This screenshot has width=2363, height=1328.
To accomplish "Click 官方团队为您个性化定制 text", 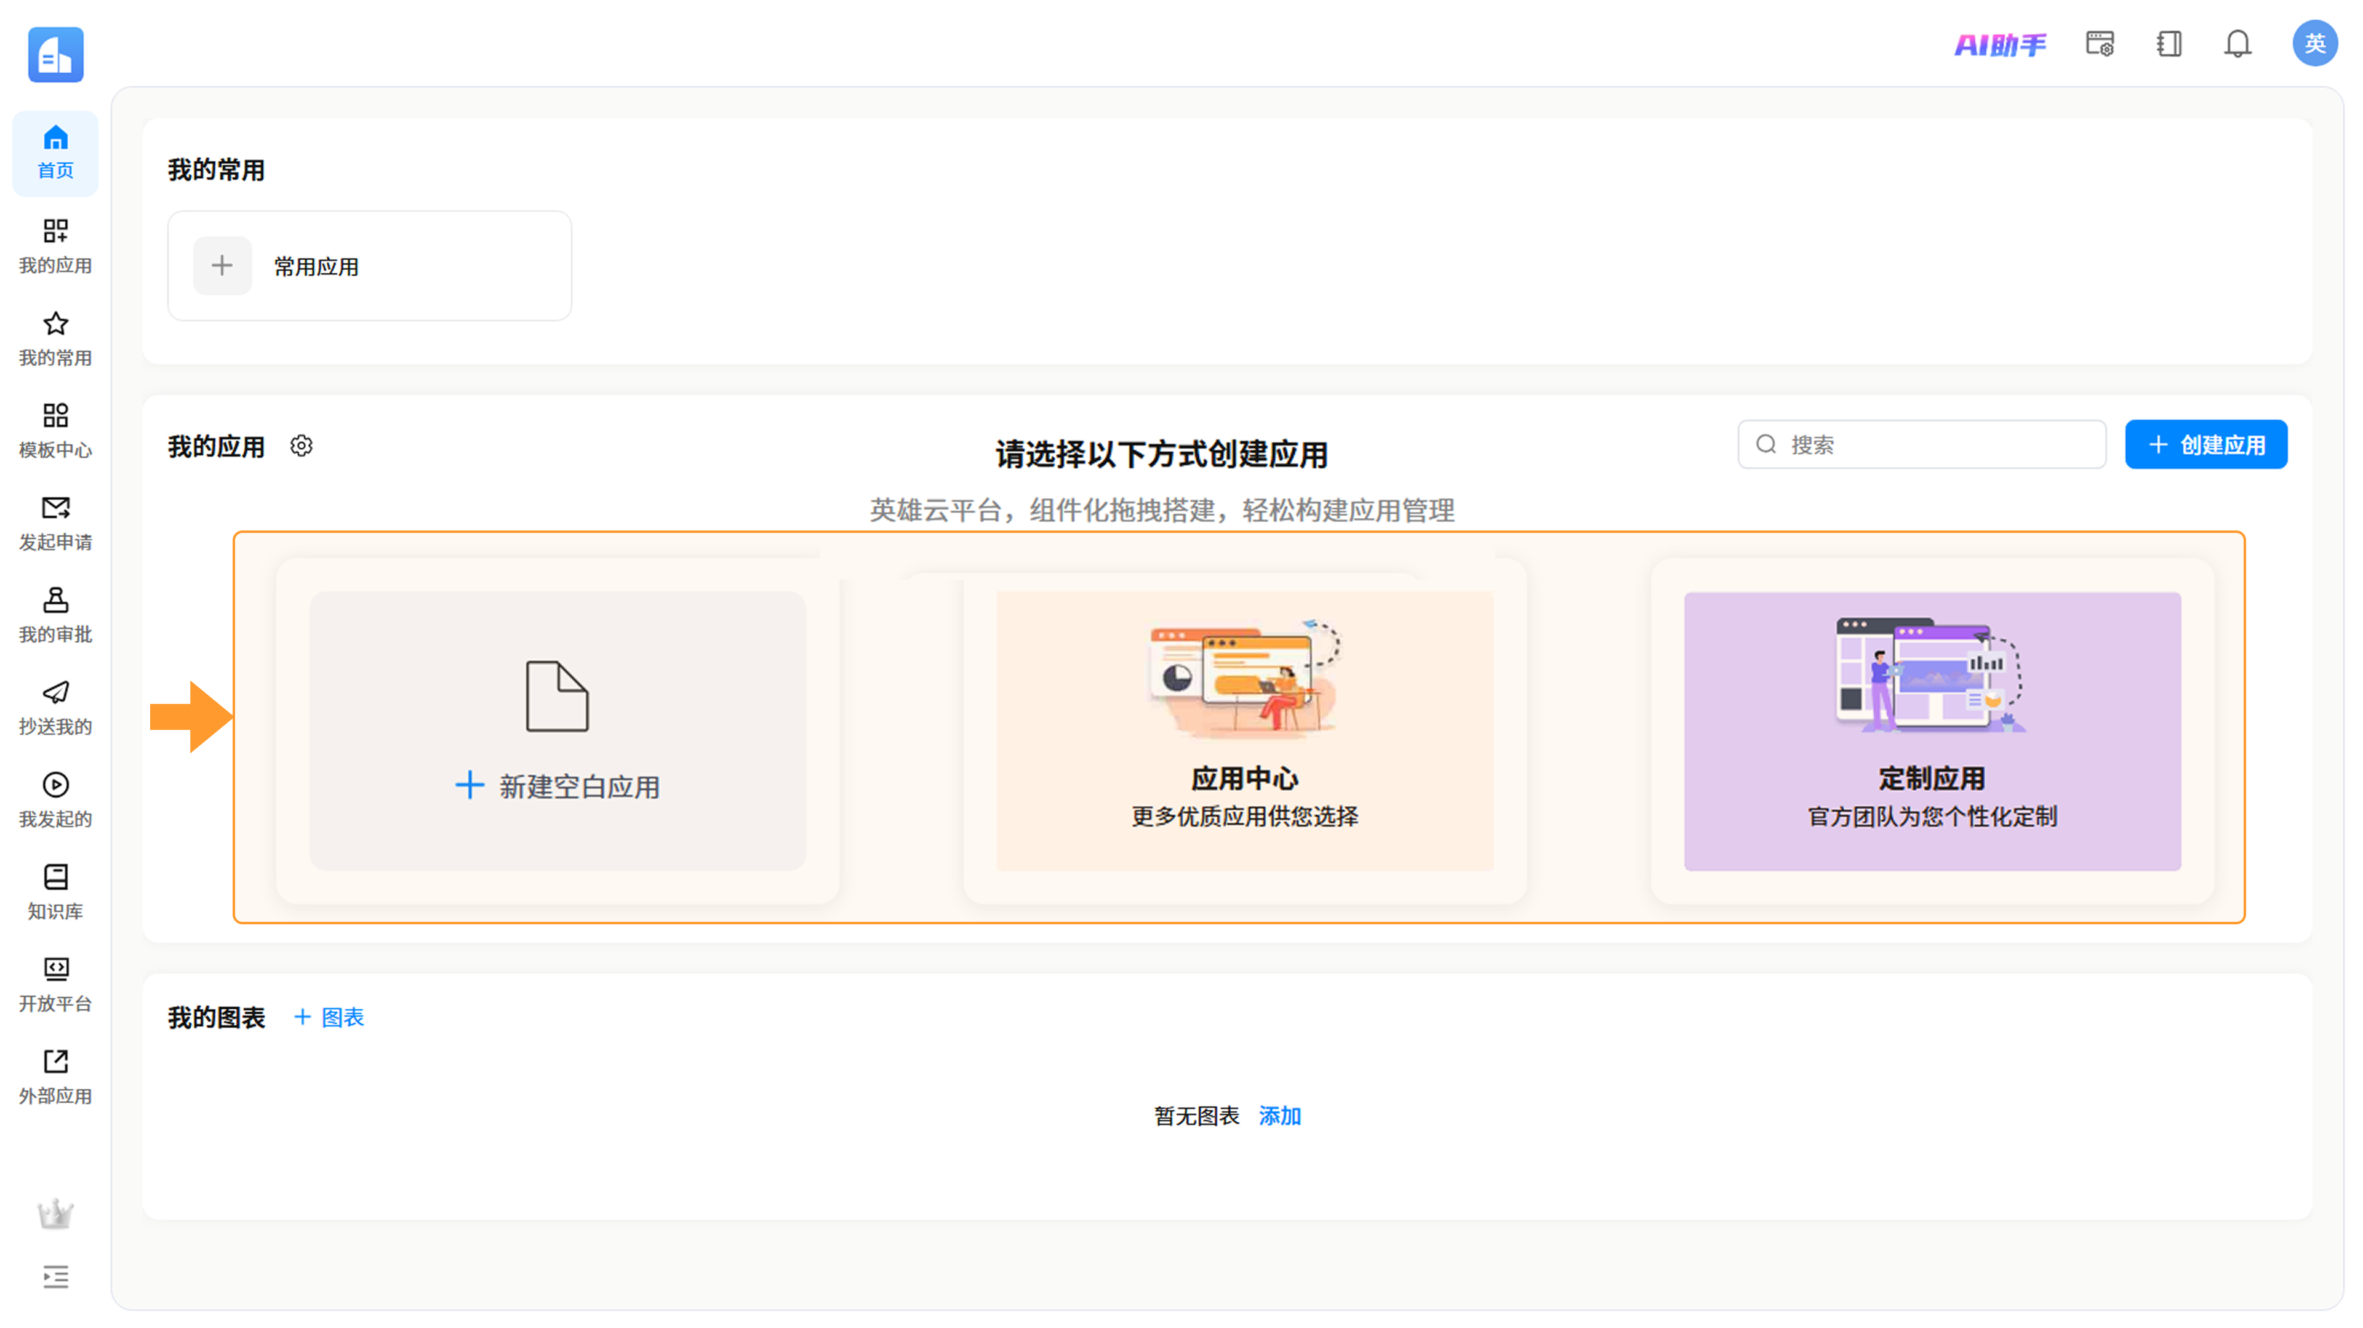I will coord(1933,816).
